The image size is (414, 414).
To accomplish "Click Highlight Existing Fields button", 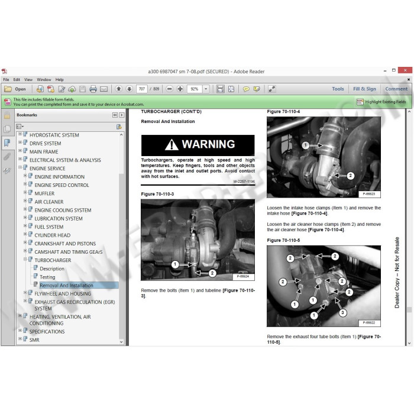I will tap(381, 102).
